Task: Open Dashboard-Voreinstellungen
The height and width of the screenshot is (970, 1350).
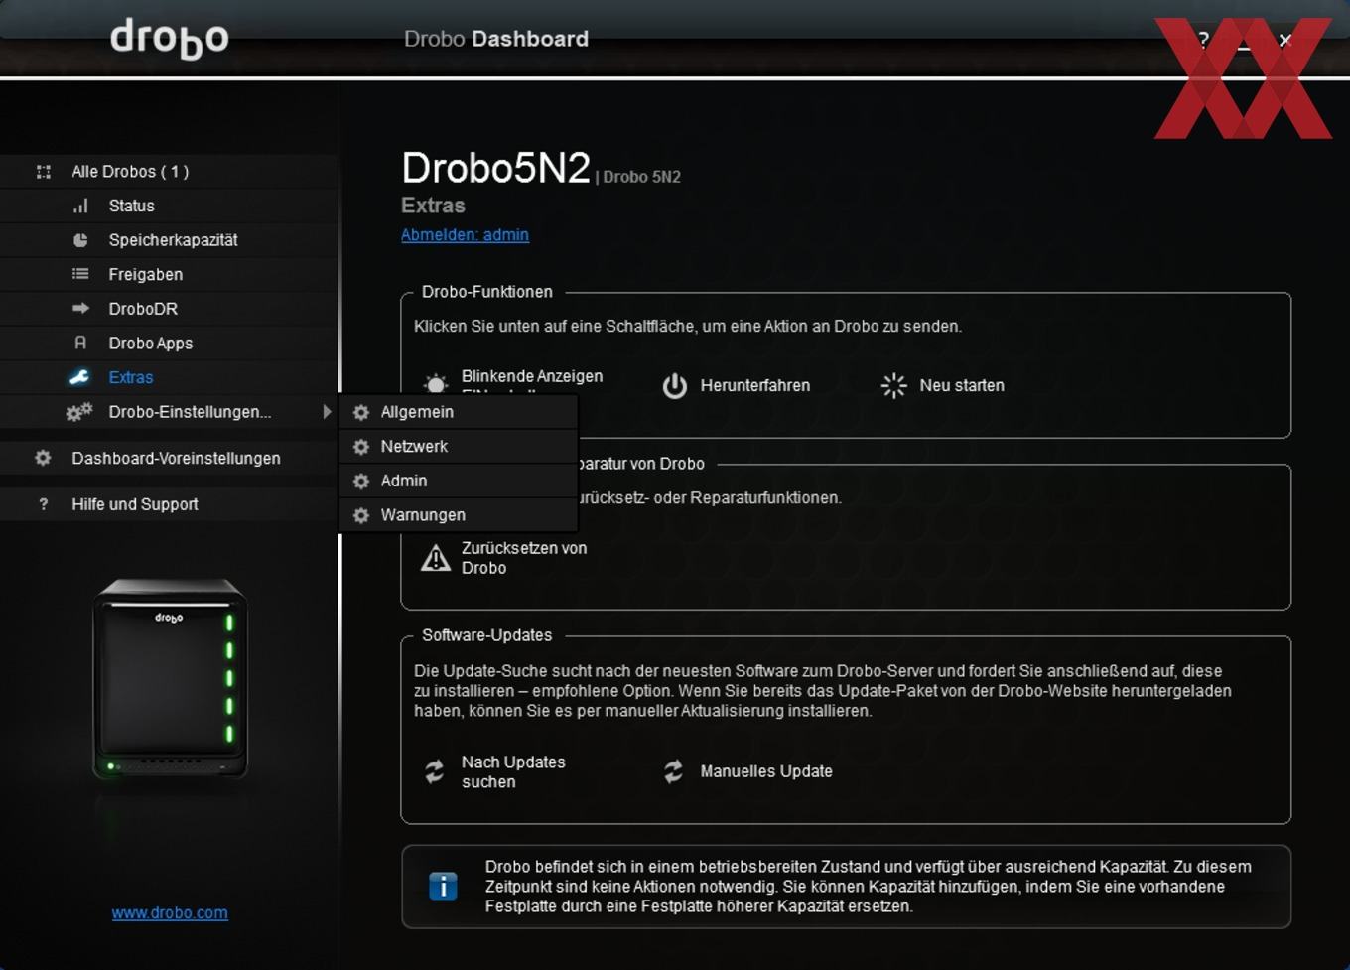Action: tap(169, 458)
